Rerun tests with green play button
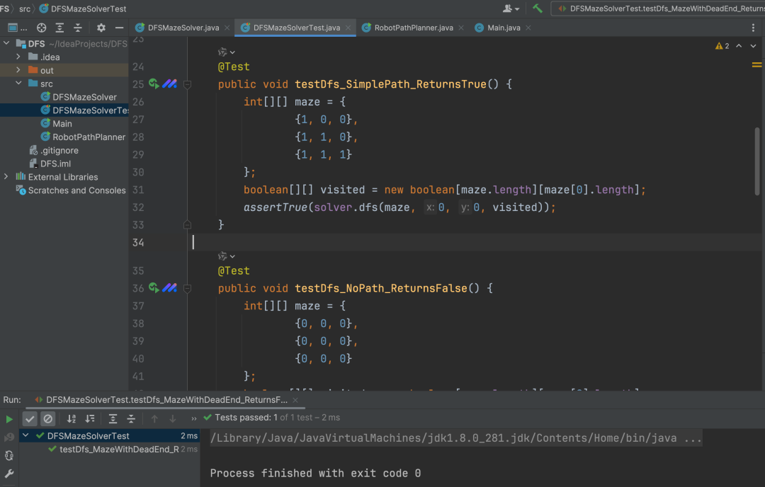The height and width of the screenshot is (487, 765). [x=9, y=418]
